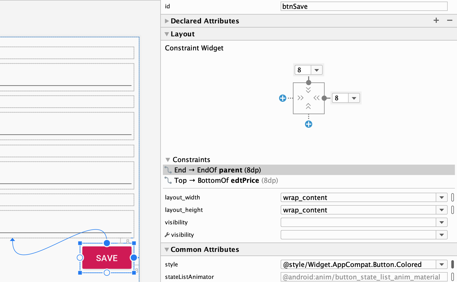Toggle the inner left chevrons in the constraint widget
This screenshot has width=457, height=282.
click(301, 98)
